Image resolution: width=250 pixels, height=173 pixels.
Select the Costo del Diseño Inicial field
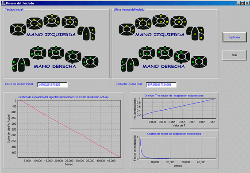[x=52, y=85]
